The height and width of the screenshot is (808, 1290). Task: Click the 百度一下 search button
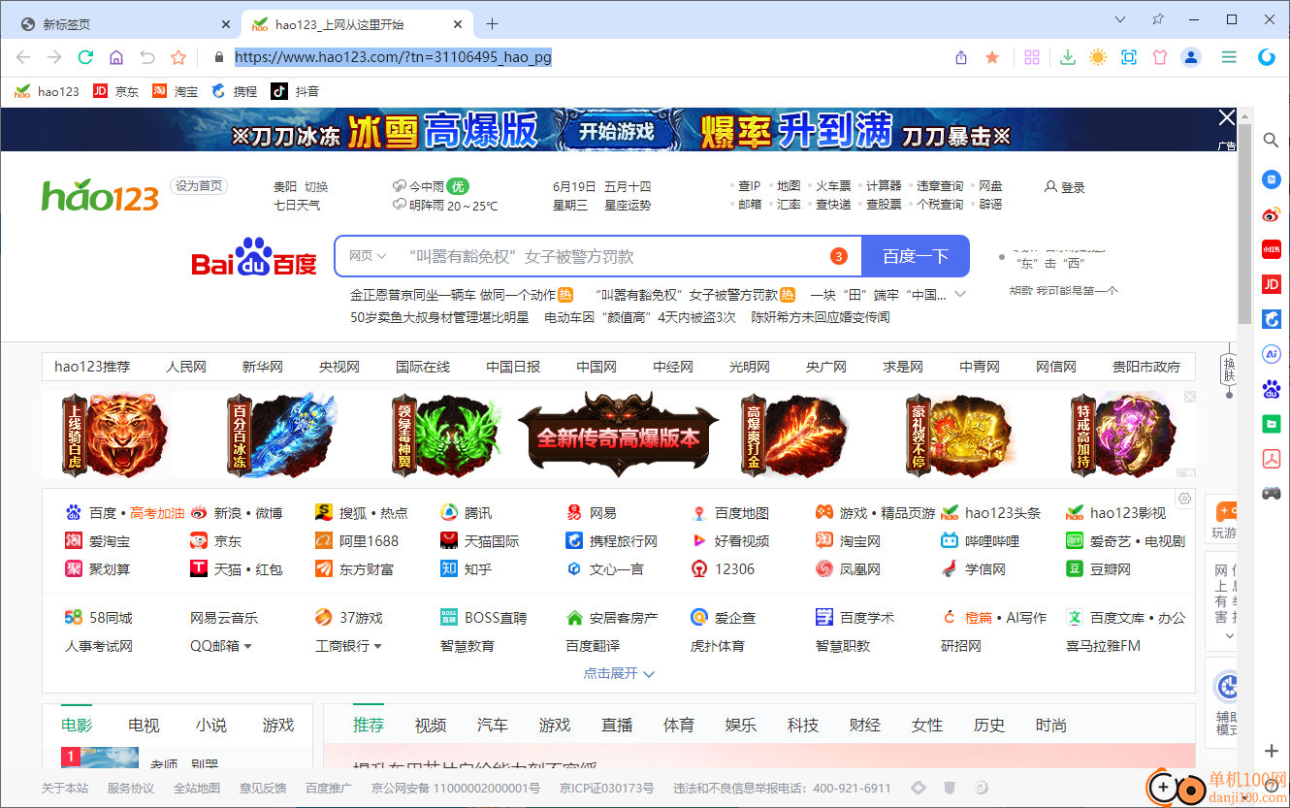point(915,256)
